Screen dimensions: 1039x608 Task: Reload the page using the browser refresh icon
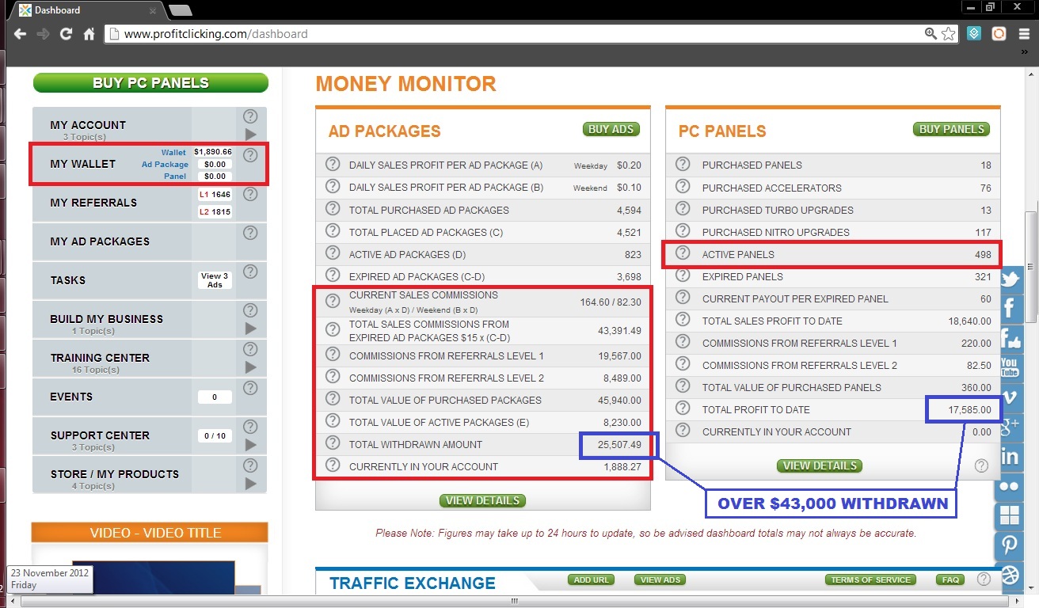pos(67,34)
